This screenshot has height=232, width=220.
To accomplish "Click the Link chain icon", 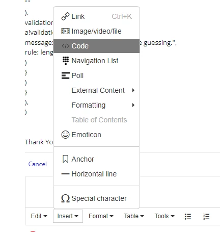I will point(65,16).
